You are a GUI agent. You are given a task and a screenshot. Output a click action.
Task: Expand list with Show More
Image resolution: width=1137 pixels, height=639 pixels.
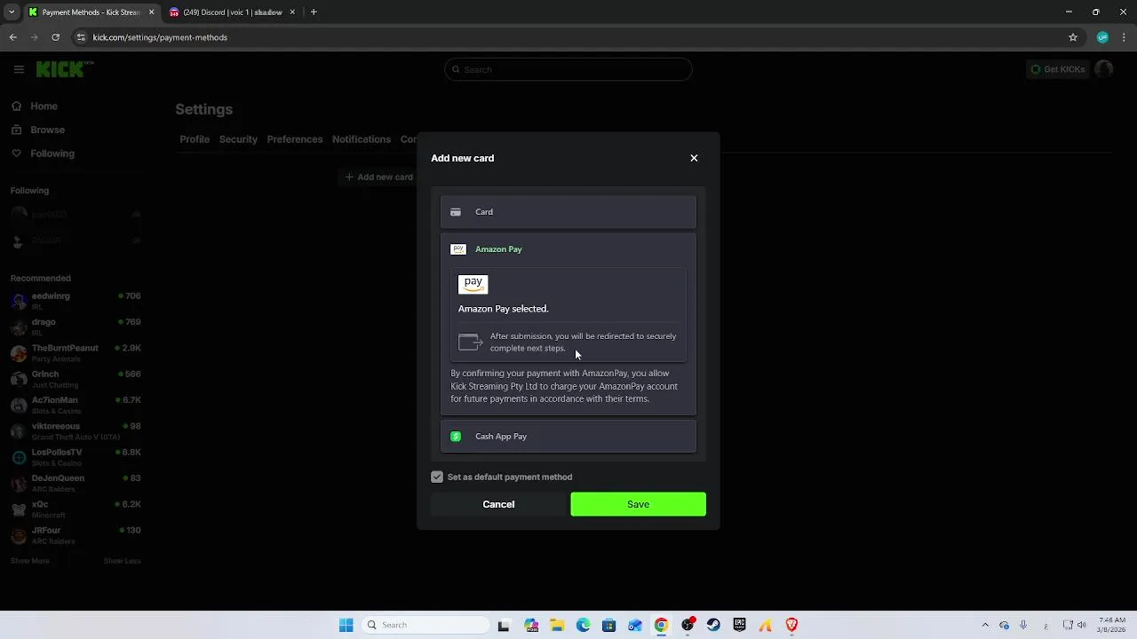(30, 561)
